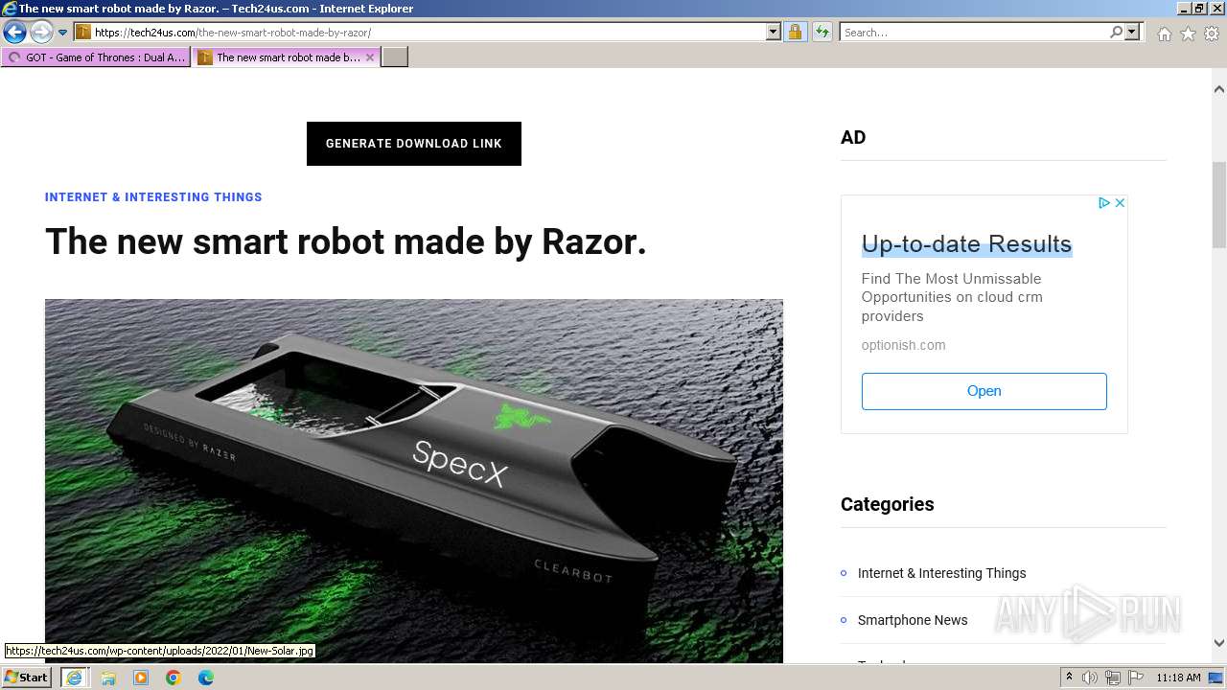Open a new blank tab
Image resolution: width=1227 pixels, height=690 pixels.
pos(395,57)
